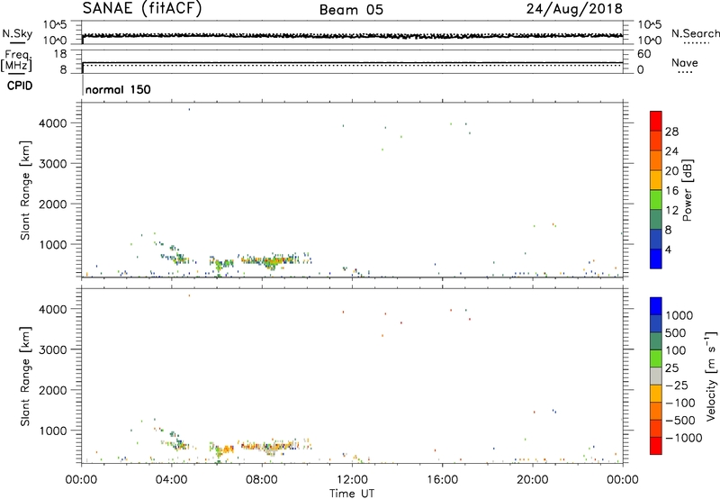The height and width of the screenshot is (499, 720).
Task: Click the 8 tick on power colorbar
Action: 669,230
